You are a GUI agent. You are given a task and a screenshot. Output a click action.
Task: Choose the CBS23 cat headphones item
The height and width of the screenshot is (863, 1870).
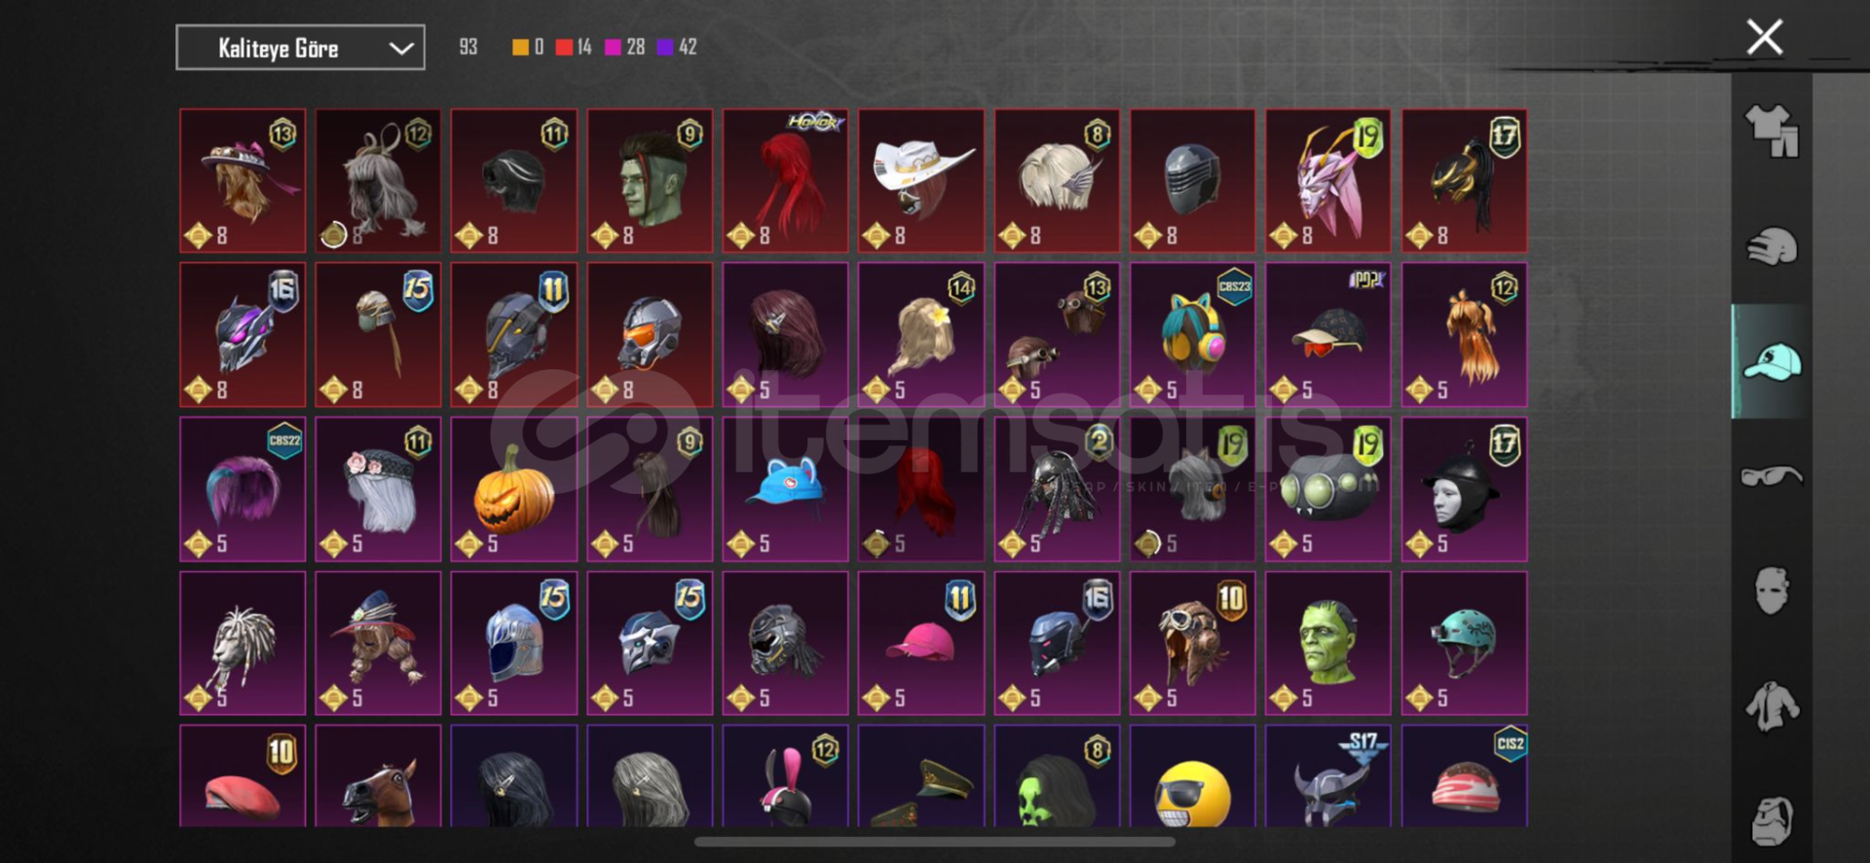click(1192, 334)
